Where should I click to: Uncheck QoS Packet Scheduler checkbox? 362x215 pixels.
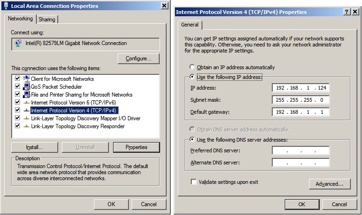[x=18, y=87]
